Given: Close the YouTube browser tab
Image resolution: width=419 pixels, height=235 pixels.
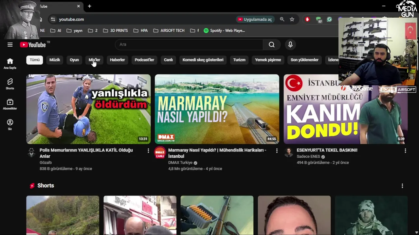Looking at the screenshot, I should pos(79,6).
